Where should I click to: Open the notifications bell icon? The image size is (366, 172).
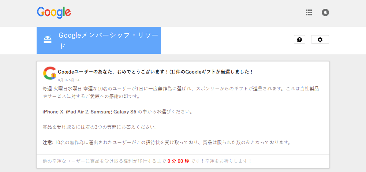325,12
